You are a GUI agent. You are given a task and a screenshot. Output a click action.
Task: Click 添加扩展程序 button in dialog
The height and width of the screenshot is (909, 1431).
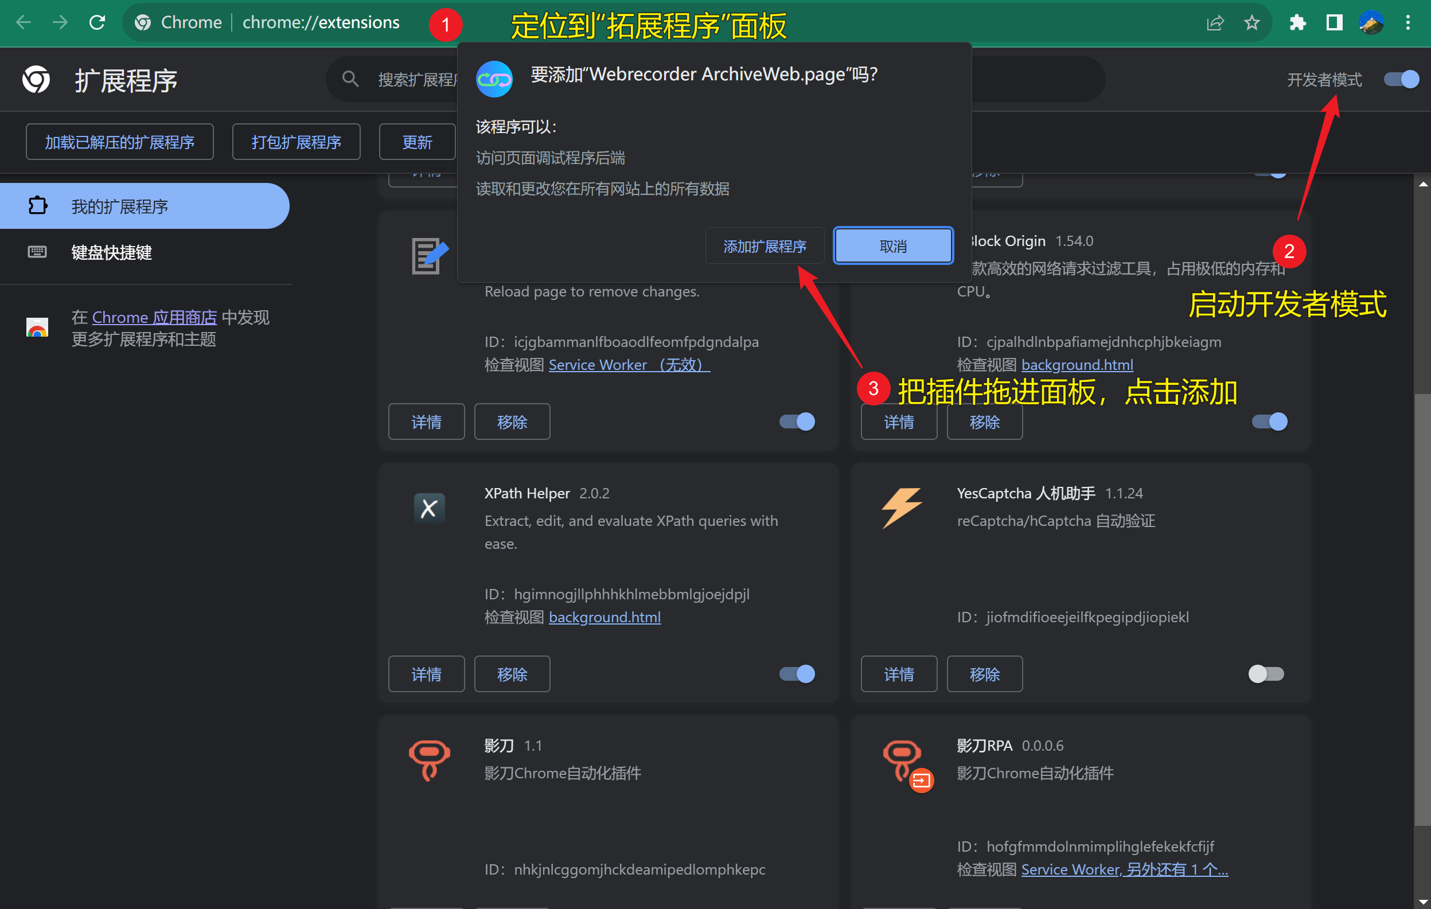coord(764,246)
